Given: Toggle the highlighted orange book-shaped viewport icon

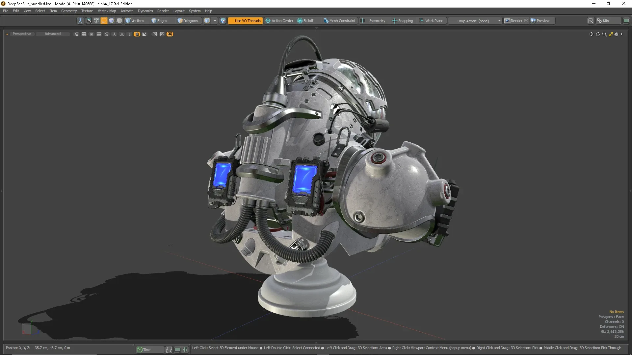Looking at the screenshot, I should coord(137,34).
